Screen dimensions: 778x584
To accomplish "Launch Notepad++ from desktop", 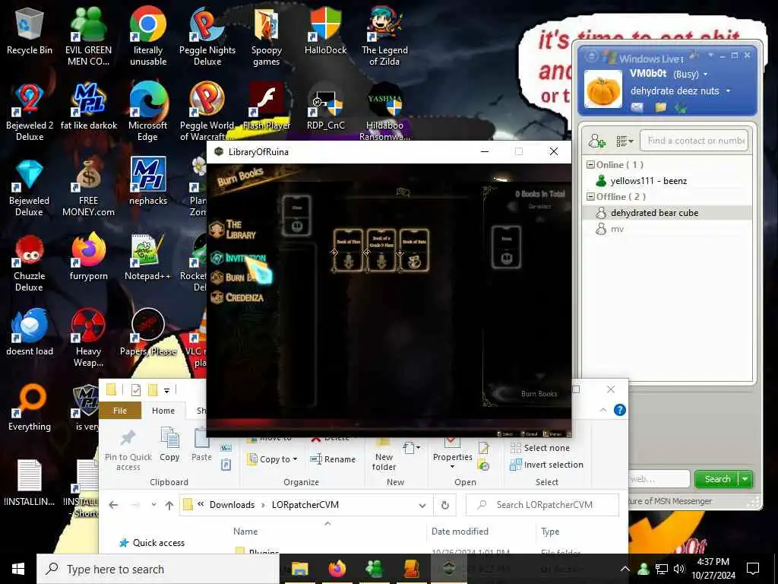I will (x=148, y=257).
